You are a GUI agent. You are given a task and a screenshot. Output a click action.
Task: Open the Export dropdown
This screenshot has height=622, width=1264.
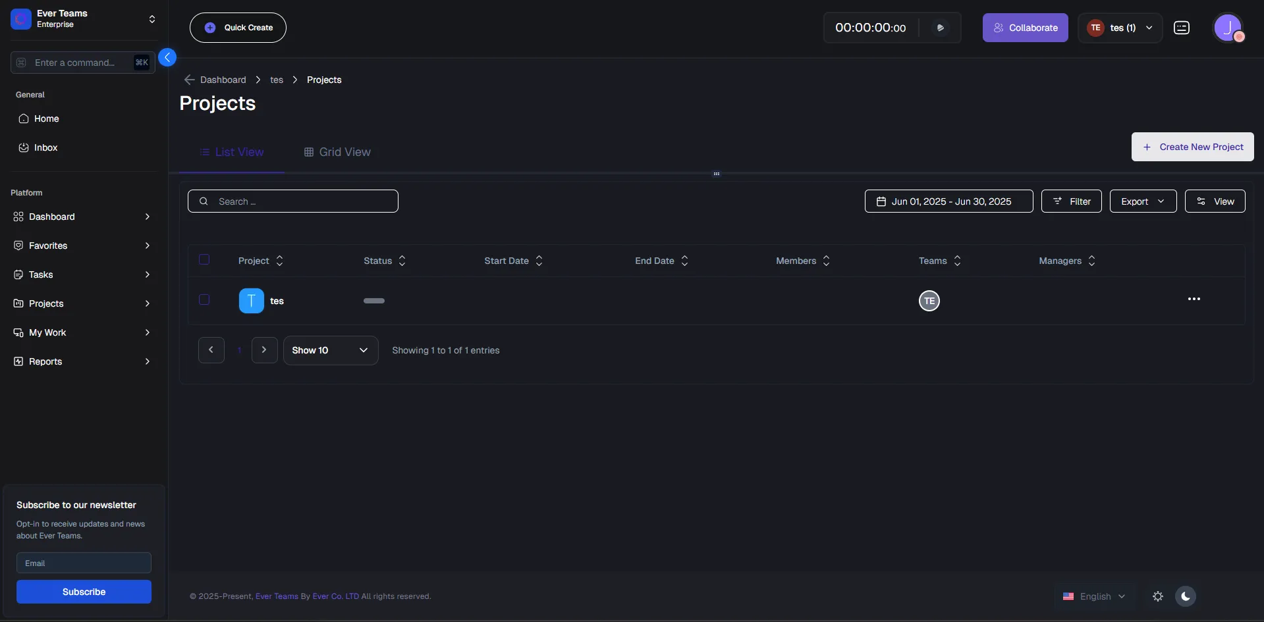coord(1143,201)
